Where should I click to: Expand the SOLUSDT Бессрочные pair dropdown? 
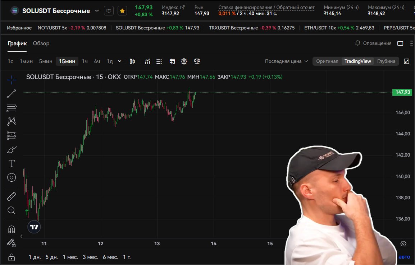point(97,11)
